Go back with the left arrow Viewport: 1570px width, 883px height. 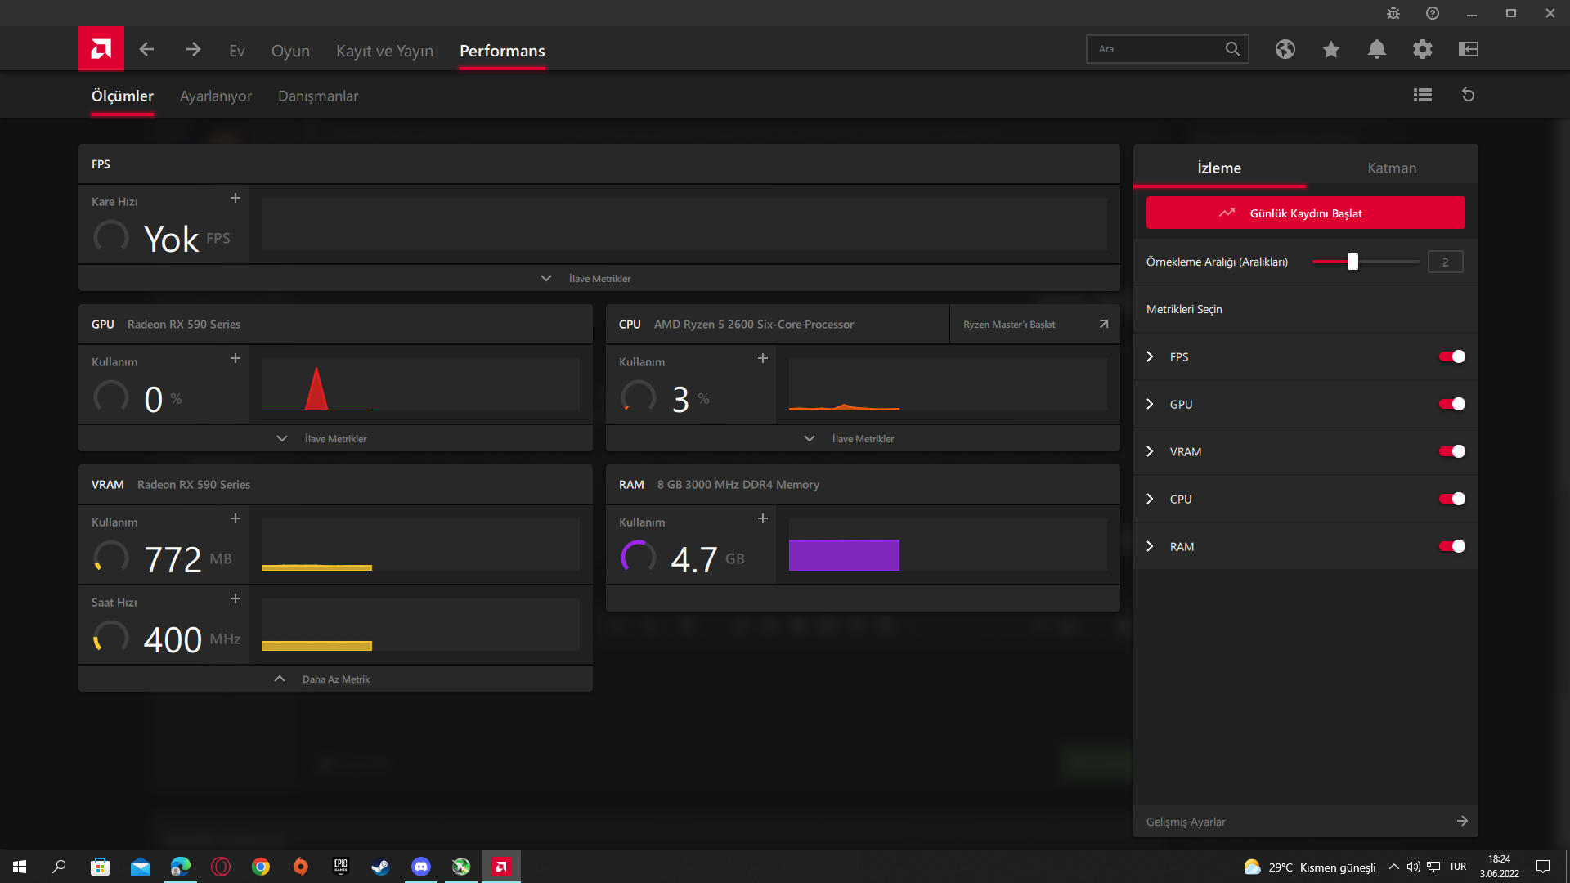click(x=146, y=50)
